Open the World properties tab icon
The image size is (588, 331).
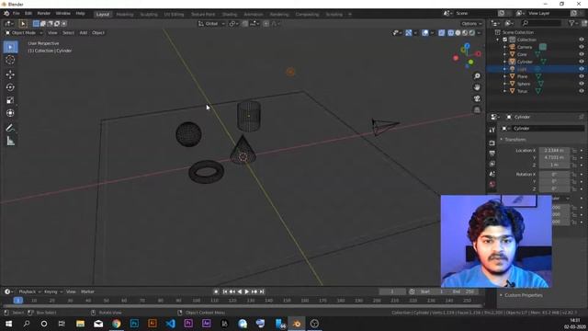pos(492,184)
